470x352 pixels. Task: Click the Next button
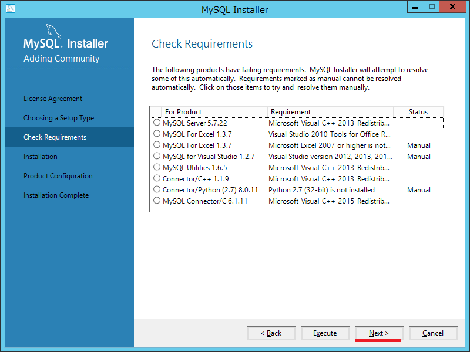click(x=379, y=333)
